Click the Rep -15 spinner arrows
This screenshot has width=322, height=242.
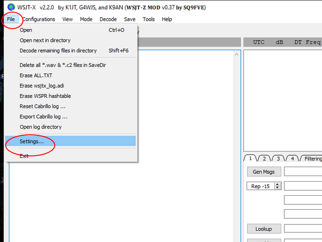277,186
